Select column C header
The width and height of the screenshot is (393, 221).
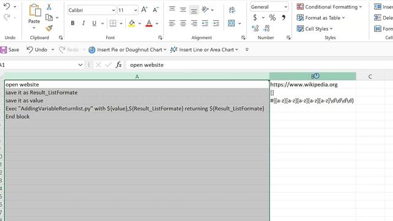pyautogui.click(x=370, y=76)
